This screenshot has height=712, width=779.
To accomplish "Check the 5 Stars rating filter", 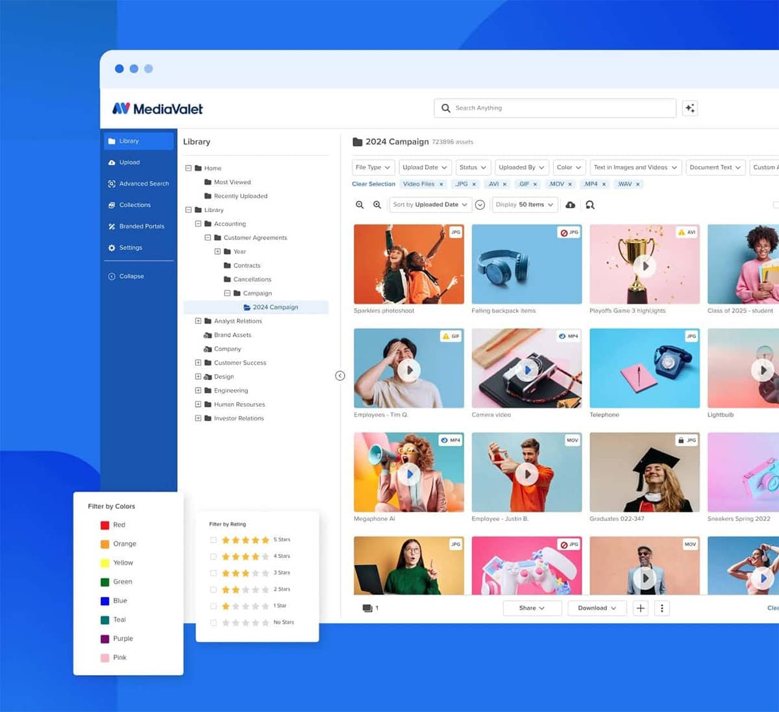I will click(214, 539).
